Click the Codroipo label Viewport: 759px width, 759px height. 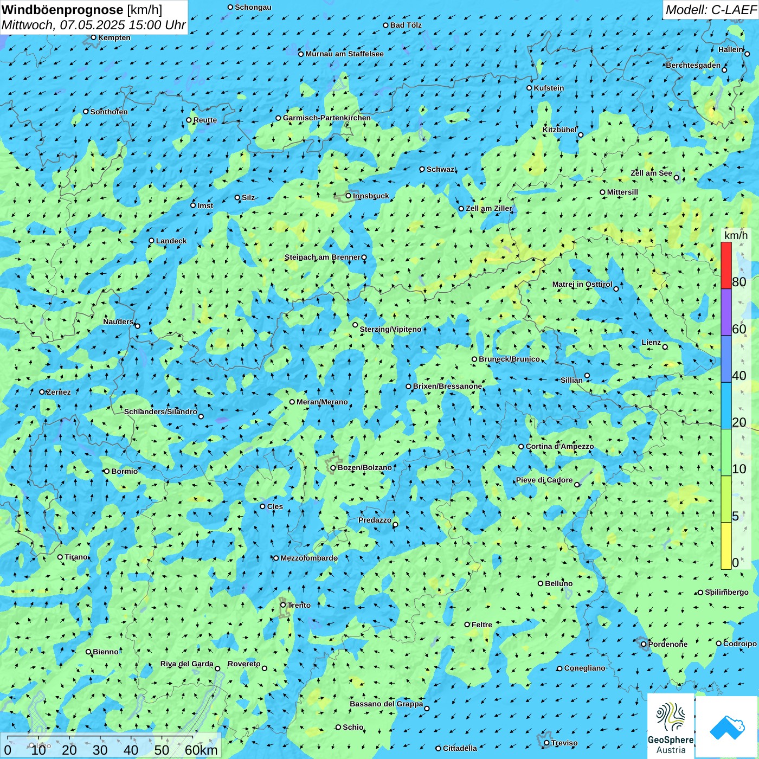tap(740, 644)
